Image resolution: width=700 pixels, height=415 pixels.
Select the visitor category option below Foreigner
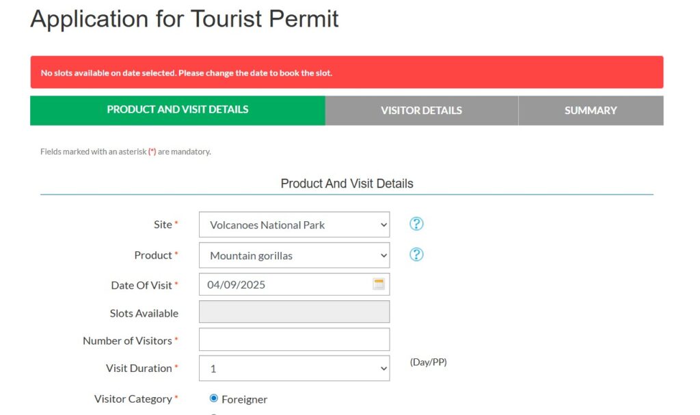213,412
